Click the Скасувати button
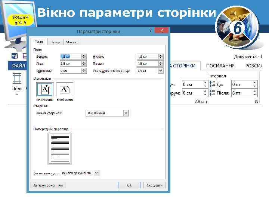269x201 pixels. [154, 185]
